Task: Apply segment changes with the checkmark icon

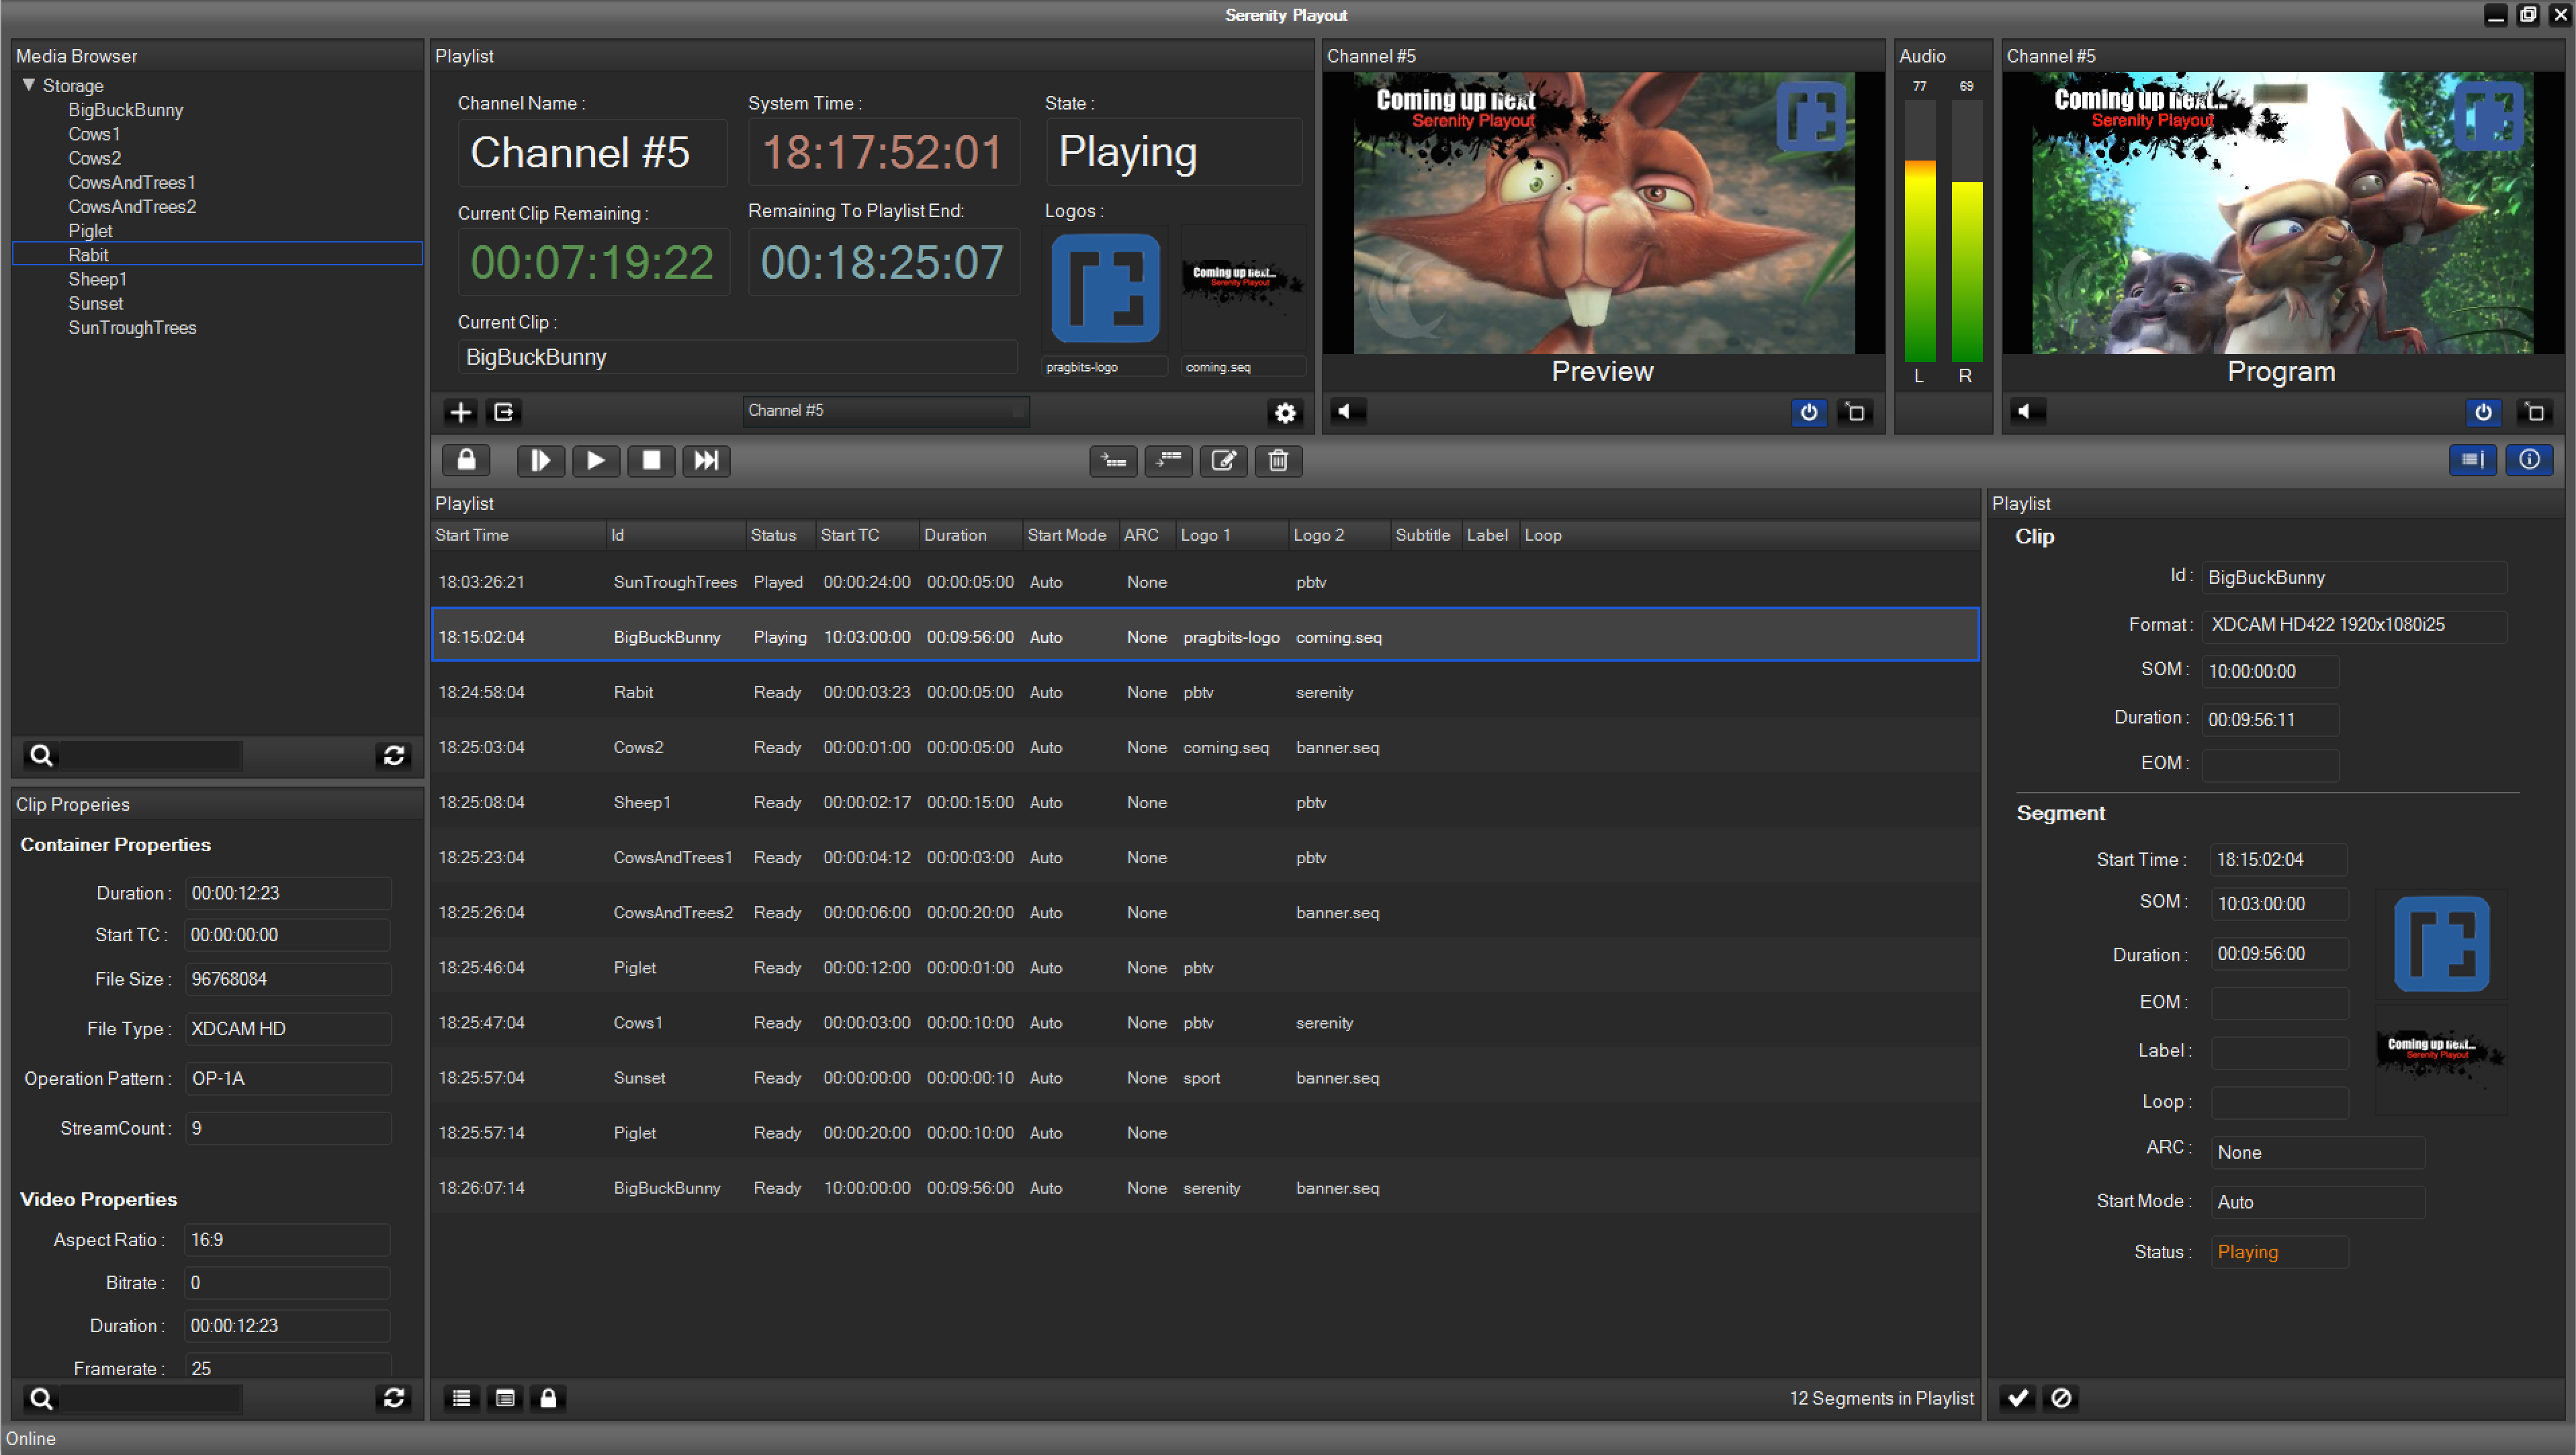Action: tap(2018, 1398)
